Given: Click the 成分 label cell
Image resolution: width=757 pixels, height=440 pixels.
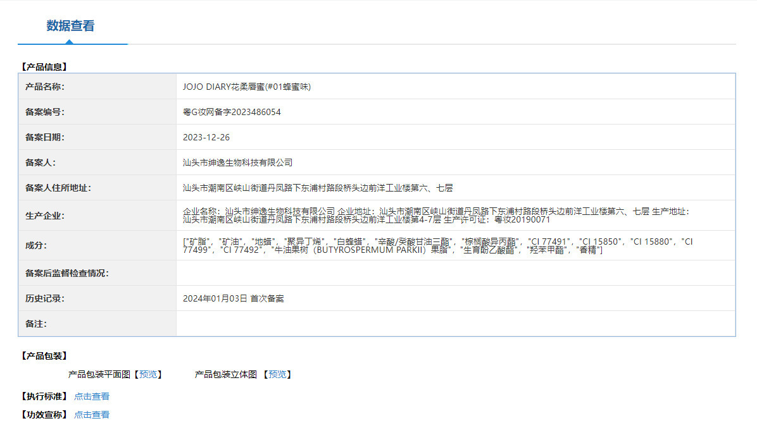Looking at the screenshot, I should point(97,245).
